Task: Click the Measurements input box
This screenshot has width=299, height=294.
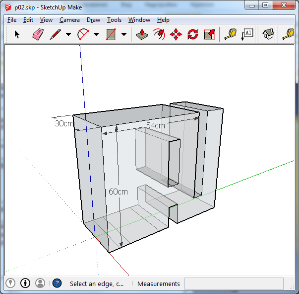Action: 234,284
